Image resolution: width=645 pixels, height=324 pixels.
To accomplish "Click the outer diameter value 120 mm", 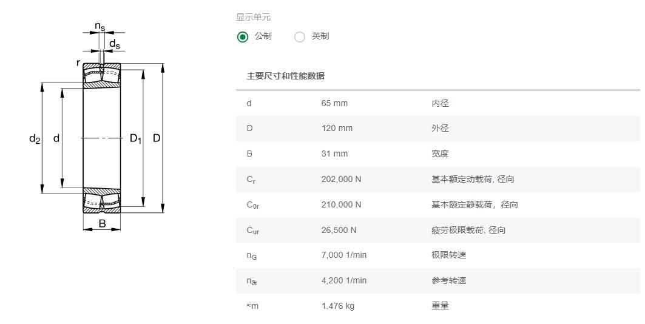I will pyautogui.click(x=337, y=128).
